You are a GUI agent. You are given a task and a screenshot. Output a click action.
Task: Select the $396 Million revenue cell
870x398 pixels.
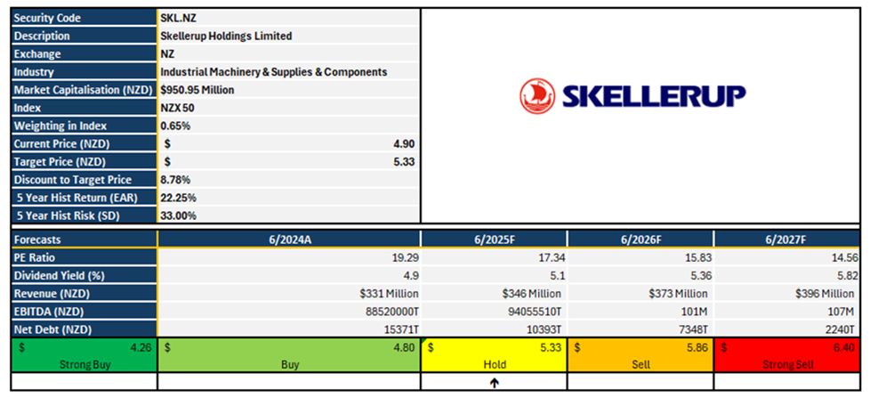tap(786, 293)
